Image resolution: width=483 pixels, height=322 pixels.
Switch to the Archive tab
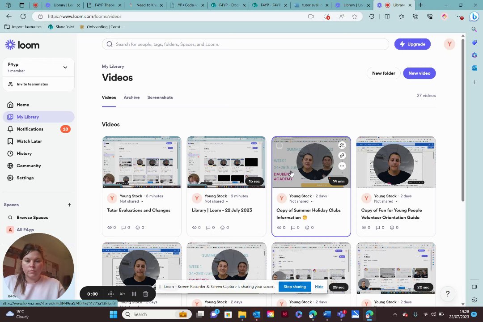131,97
